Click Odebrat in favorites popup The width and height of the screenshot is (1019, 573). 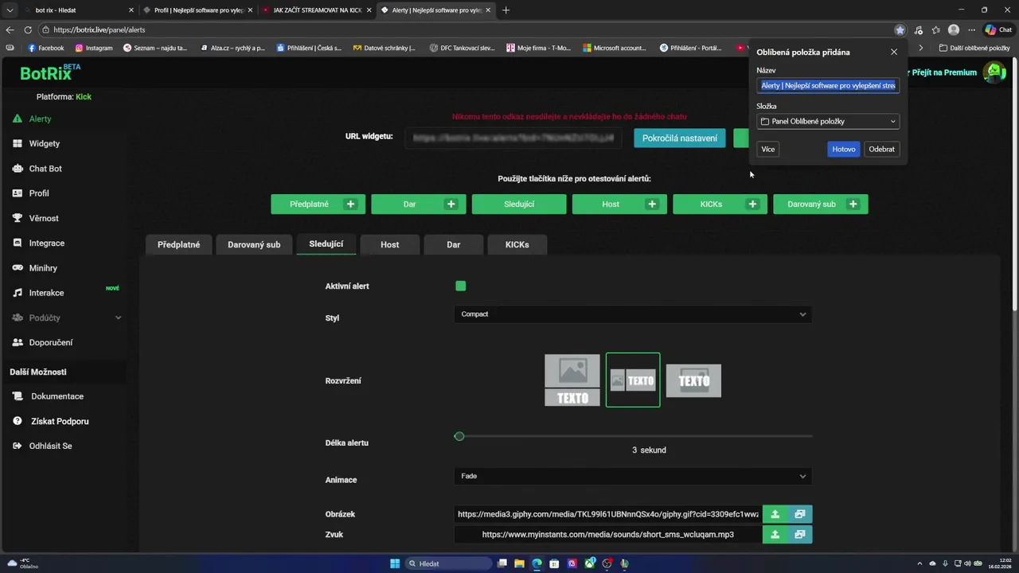pyautogui.click(x=881, y=149)
